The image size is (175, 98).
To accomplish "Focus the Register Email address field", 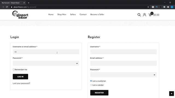I will 123,63.
